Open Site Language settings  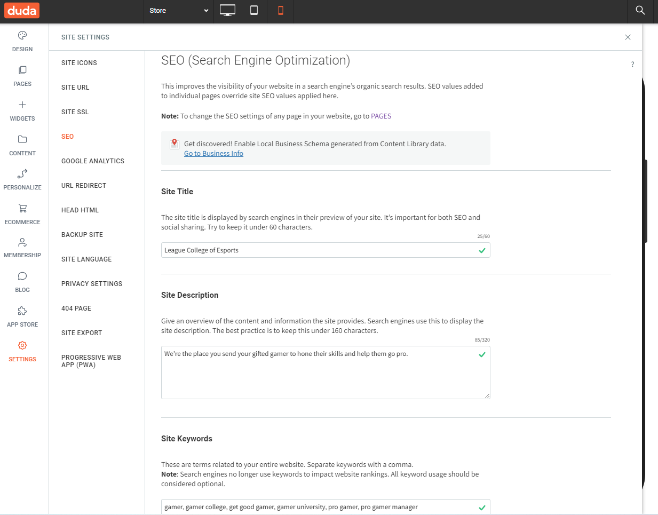[86, 259]
